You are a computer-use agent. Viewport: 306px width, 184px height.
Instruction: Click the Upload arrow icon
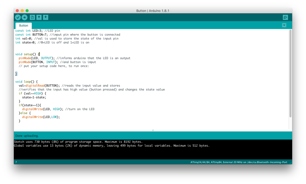pos(24,17)
